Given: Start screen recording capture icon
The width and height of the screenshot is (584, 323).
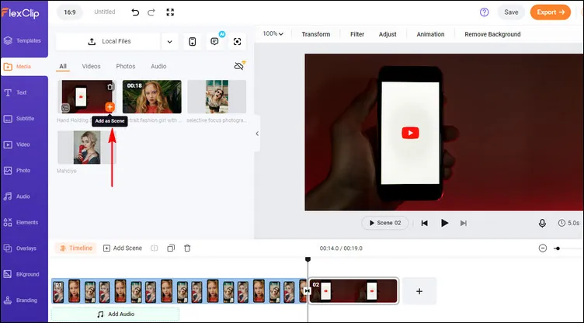Looking at the screenshot, I should coord(238,41).
